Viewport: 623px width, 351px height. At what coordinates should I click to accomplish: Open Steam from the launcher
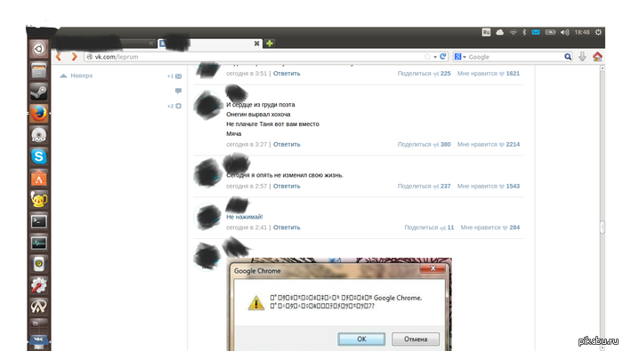pyautogui.click(x=38, y=92)
